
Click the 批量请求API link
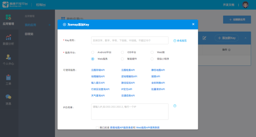158,89
